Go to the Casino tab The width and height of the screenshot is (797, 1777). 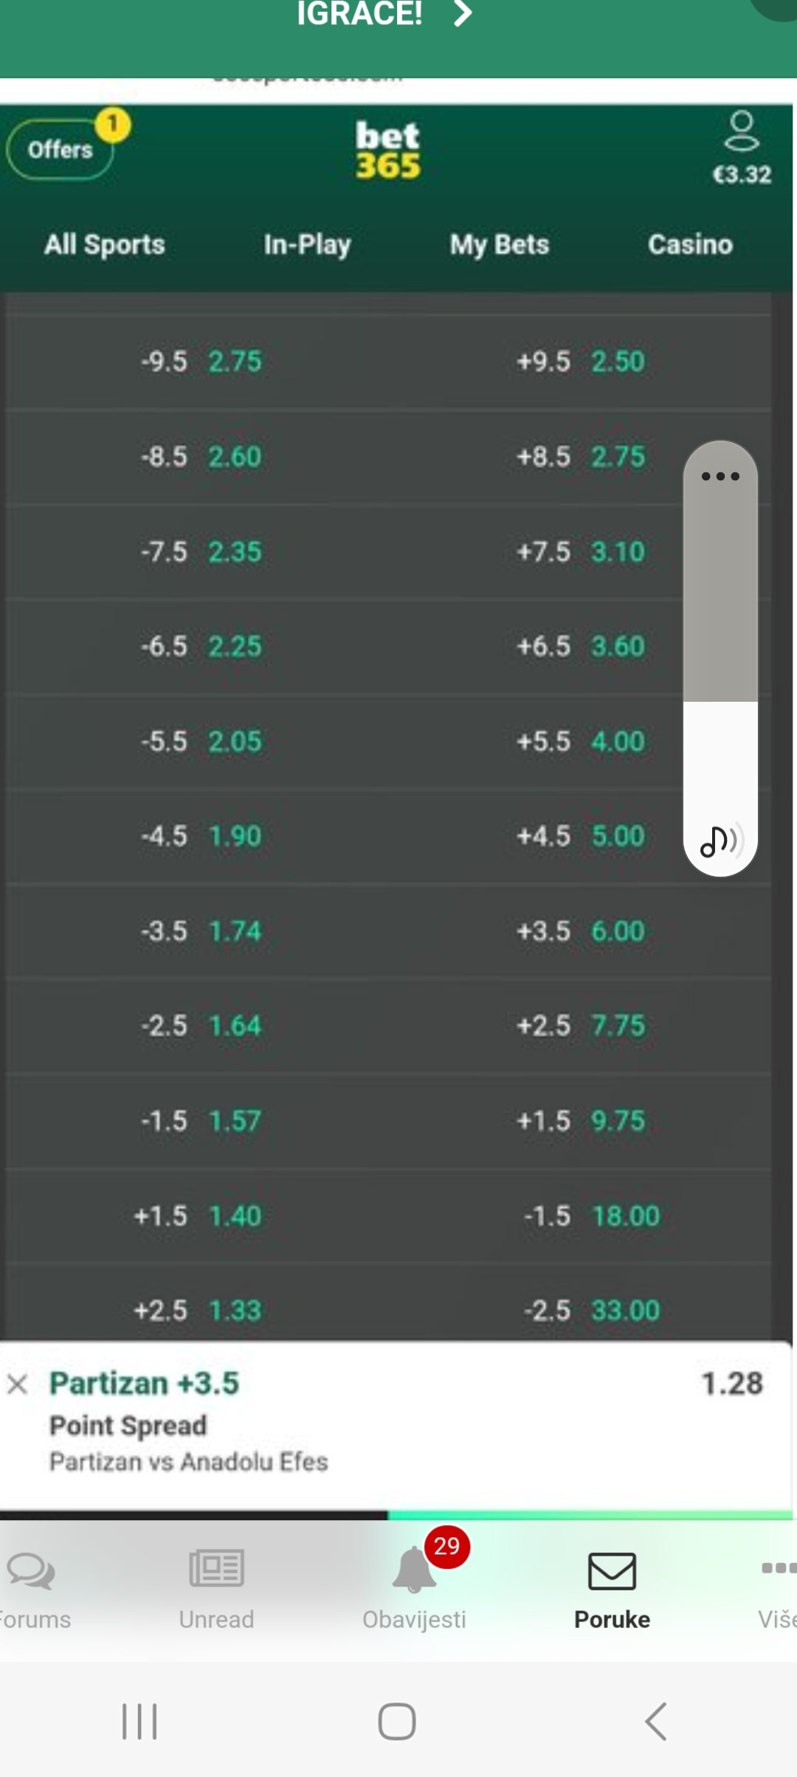(x=690, y=244)
